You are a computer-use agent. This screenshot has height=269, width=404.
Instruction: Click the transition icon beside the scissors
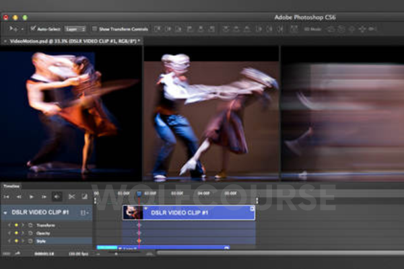[x=85, y=196]
